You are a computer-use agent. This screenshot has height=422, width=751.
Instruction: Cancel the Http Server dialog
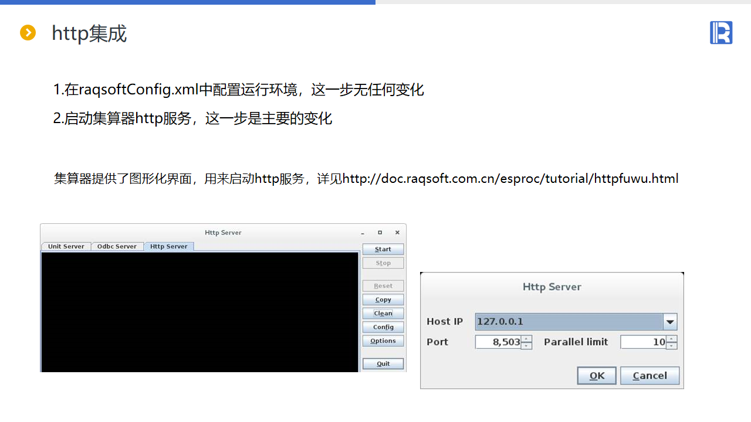pos(649,376)
